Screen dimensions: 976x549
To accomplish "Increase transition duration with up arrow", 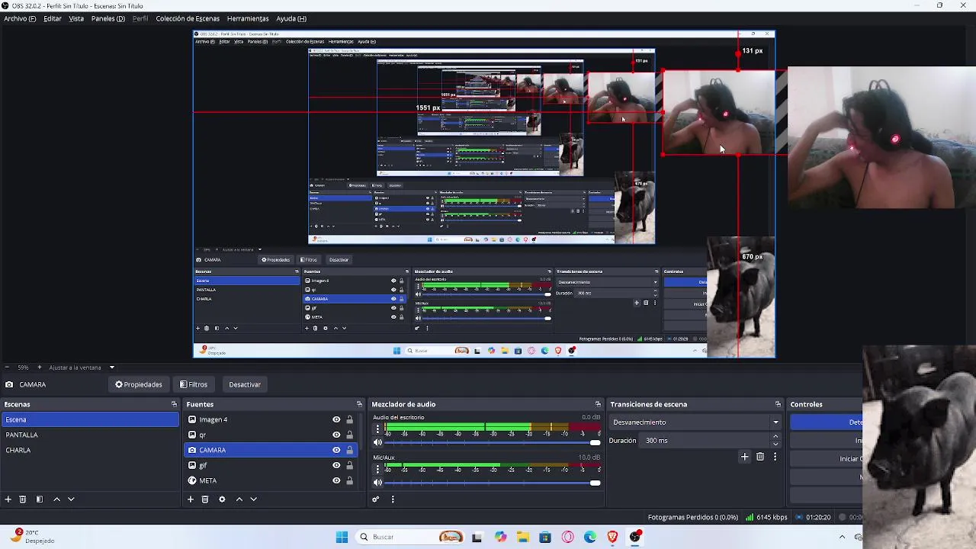I will tap(775, 437).
